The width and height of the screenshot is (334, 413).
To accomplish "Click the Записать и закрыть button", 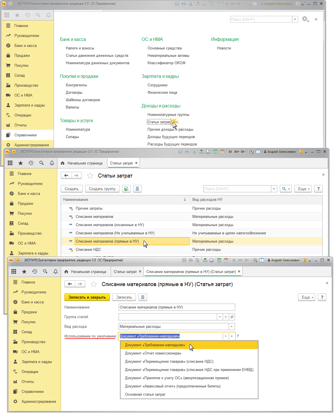I will 87,297.
